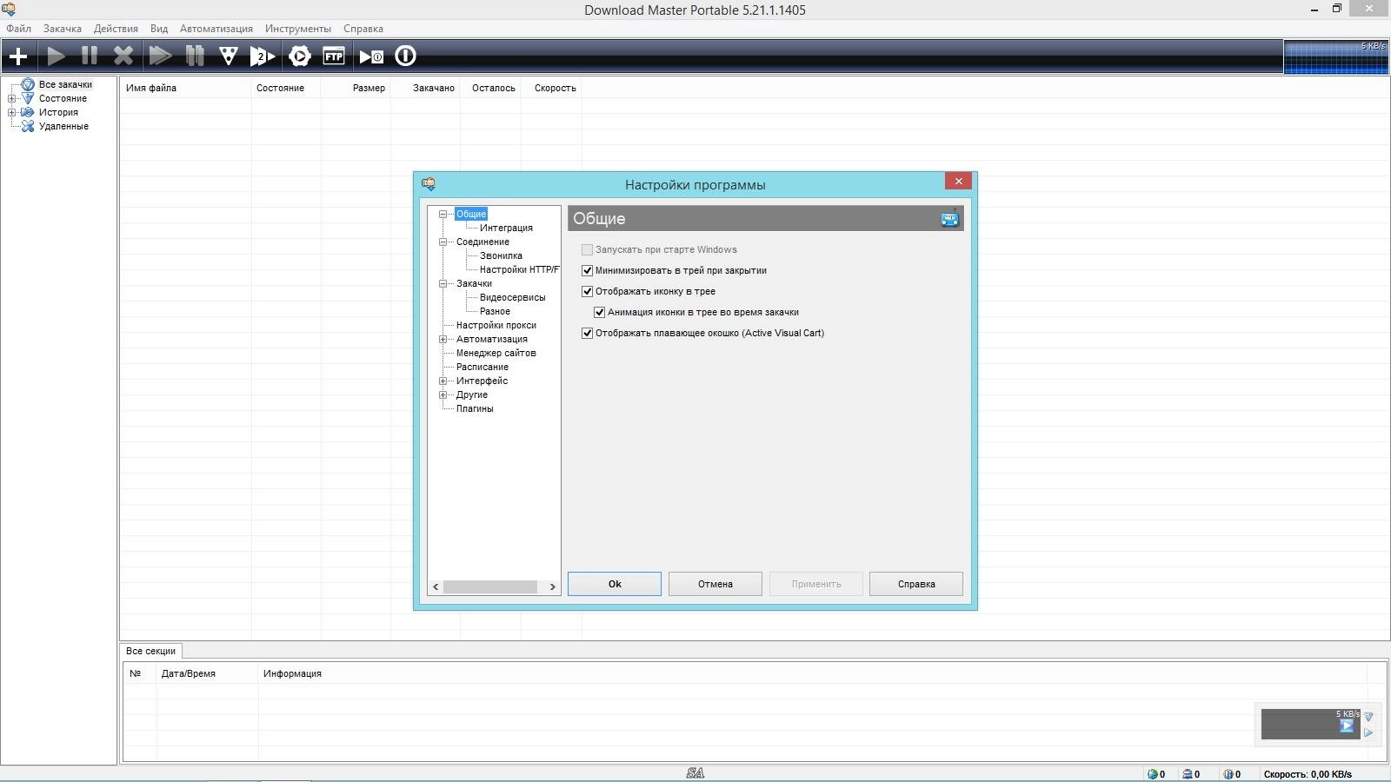
Task: Click the Все закачки globe icon
Action: click(28, 84)
